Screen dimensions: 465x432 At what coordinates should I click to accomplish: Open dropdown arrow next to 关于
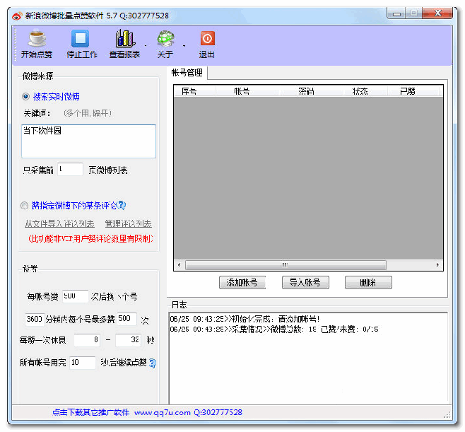click(184, 46)
